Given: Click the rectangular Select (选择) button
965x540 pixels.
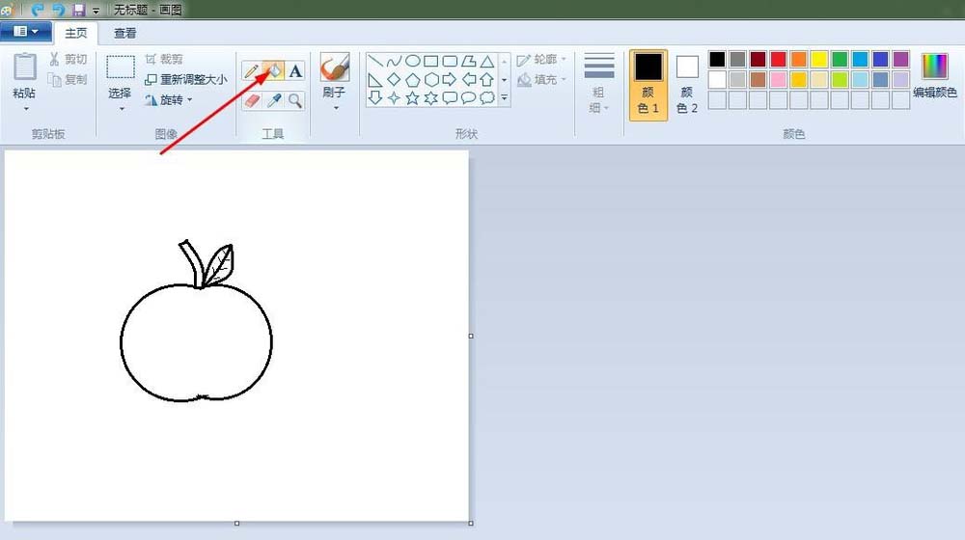Looking at the screenshot, I should (120, 67).
